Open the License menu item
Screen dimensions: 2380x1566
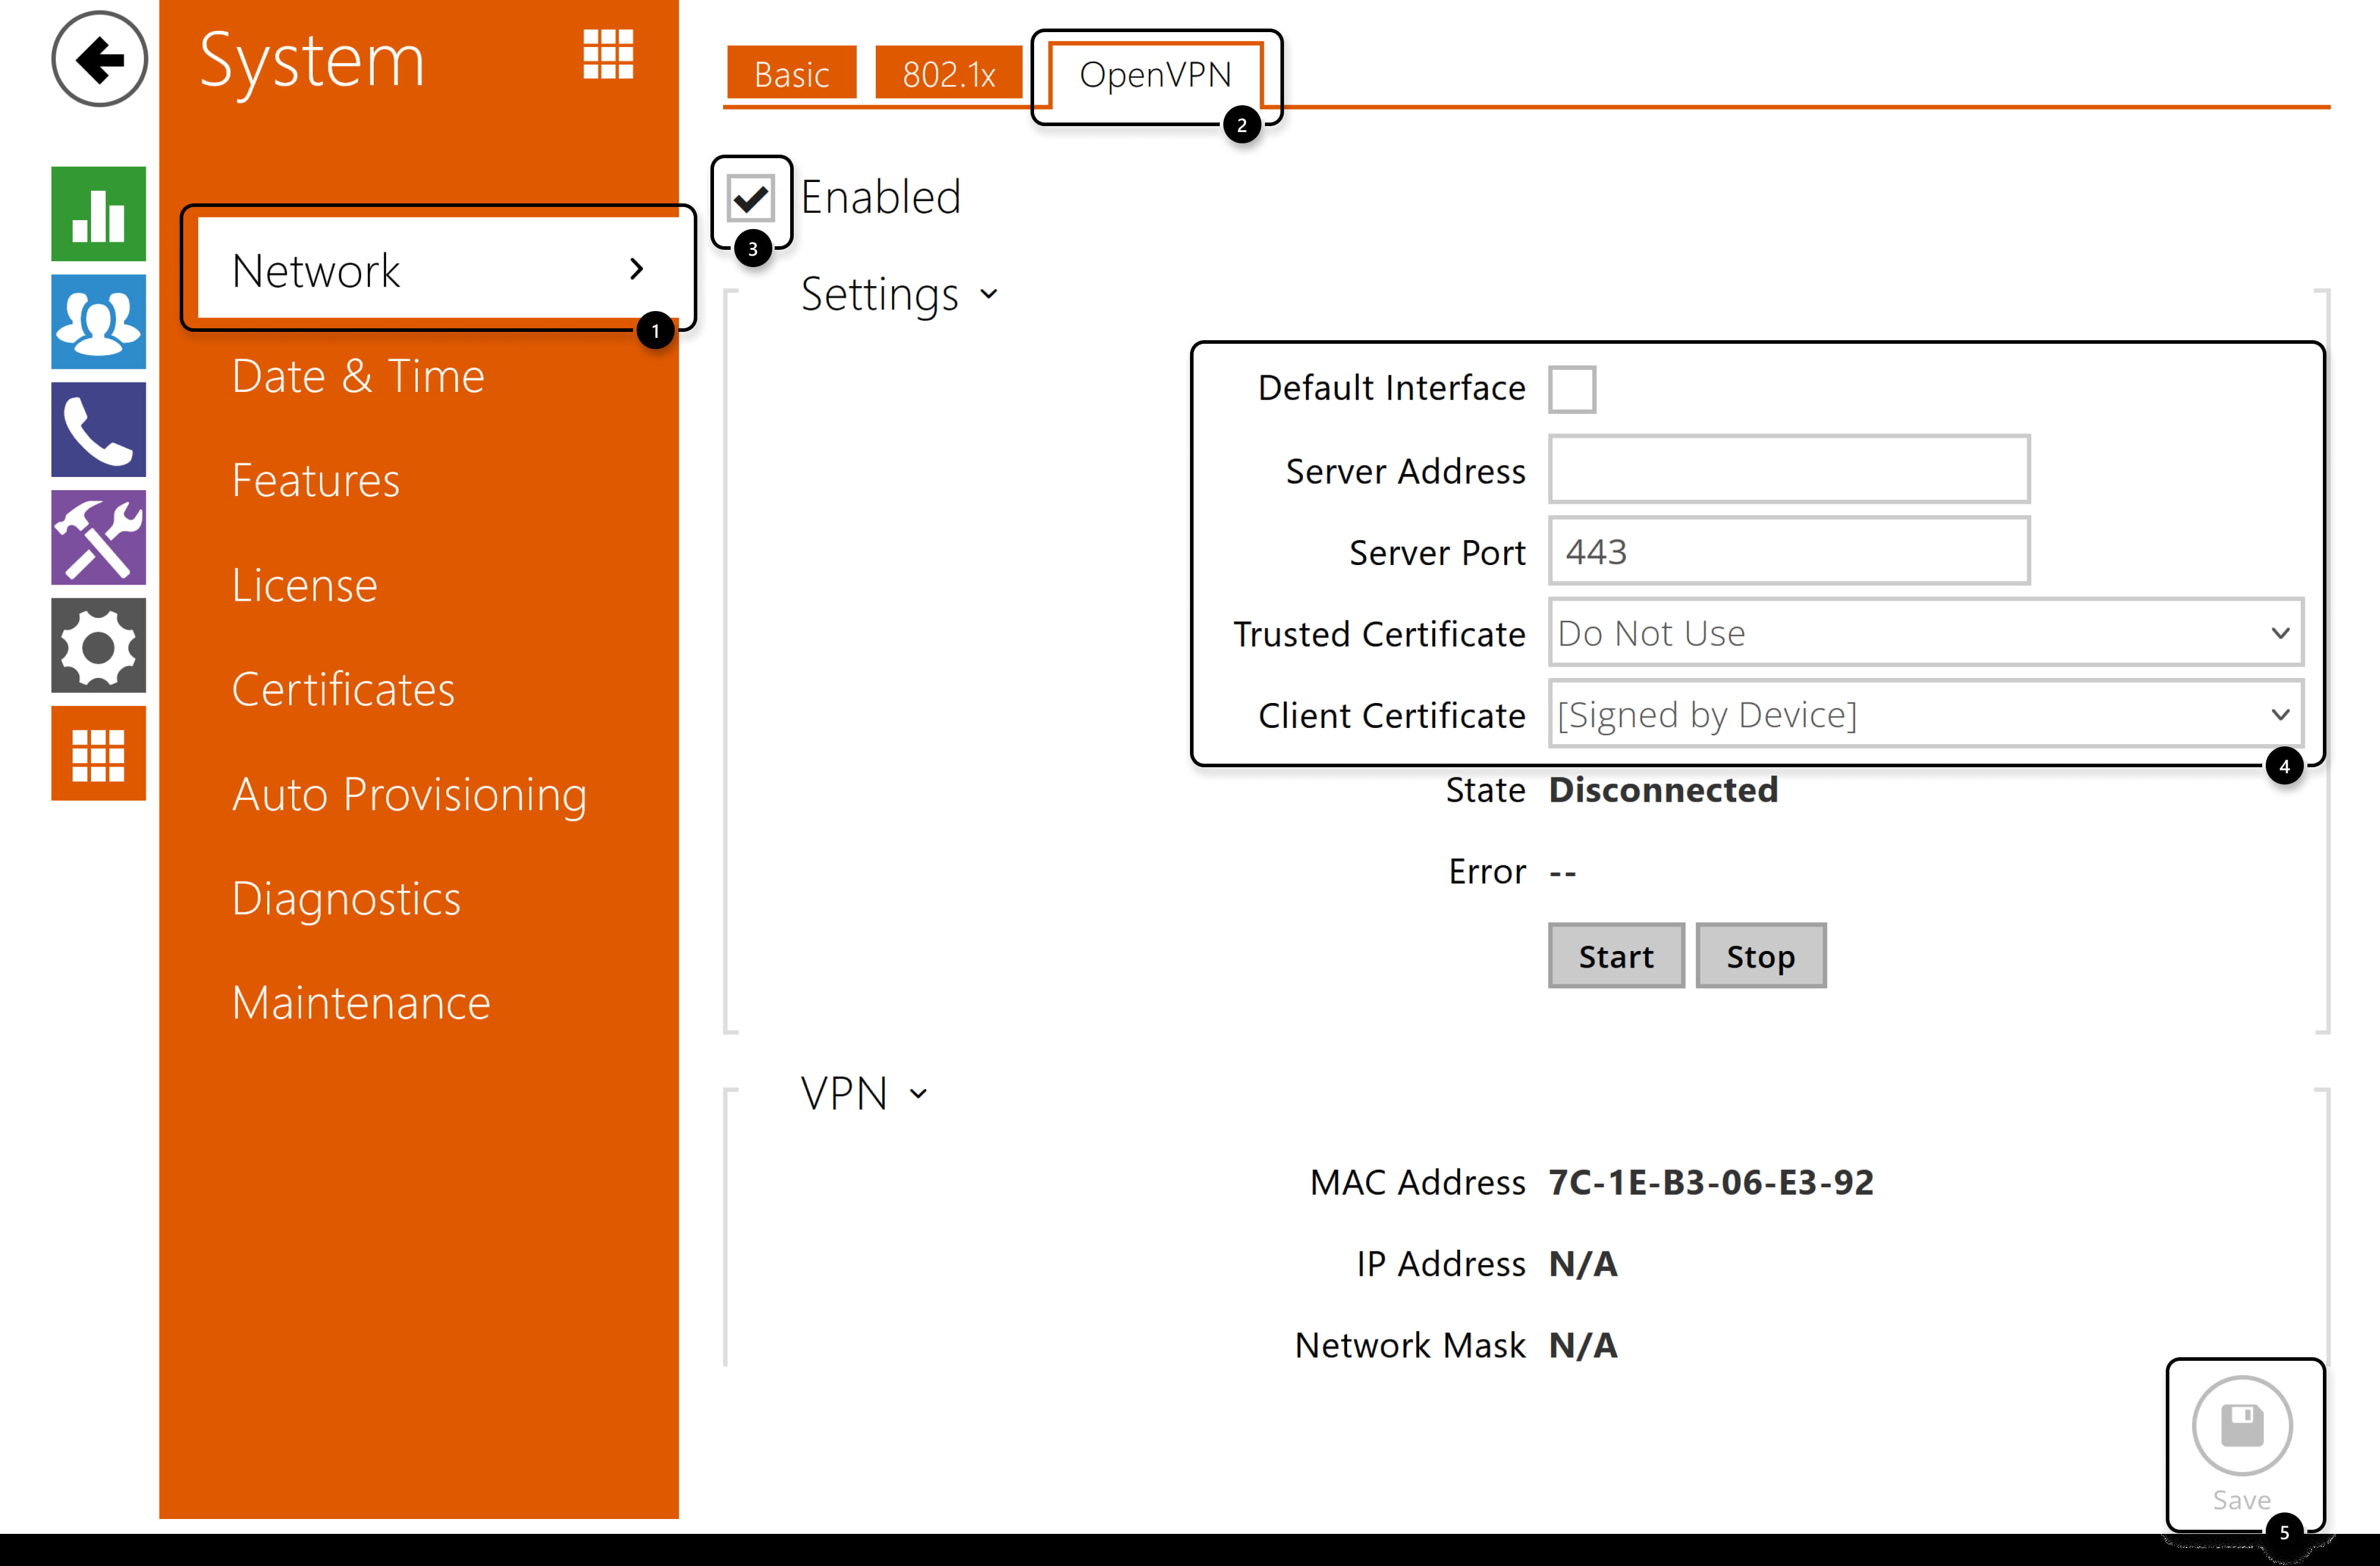tap(304, 585)
